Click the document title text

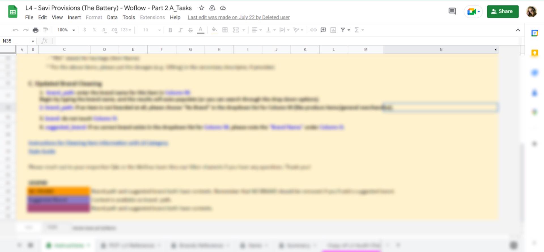tap(109, 8)
